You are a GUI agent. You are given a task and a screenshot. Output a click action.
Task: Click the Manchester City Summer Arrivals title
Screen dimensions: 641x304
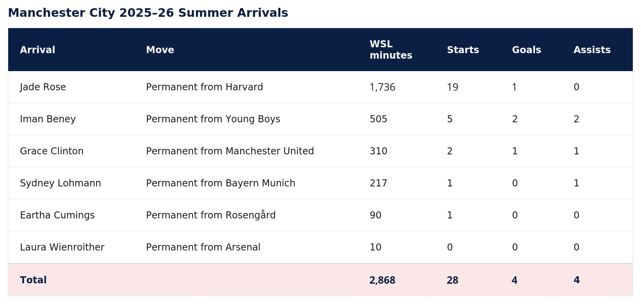148,13
